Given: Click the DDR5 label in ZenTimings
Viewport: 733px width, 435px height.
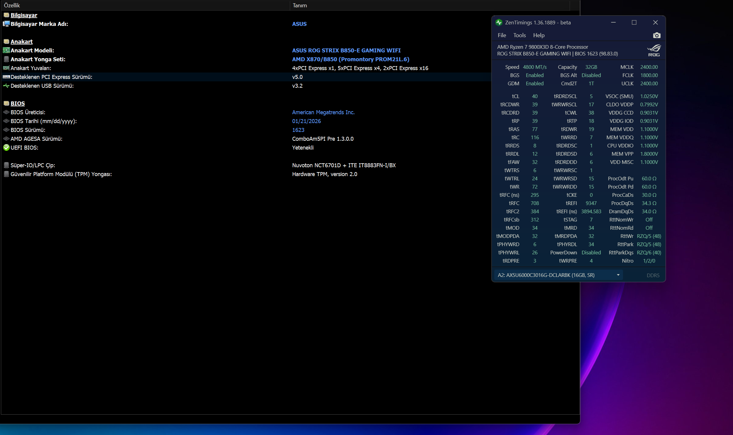Looking at the screenshot, I should 653,275.
